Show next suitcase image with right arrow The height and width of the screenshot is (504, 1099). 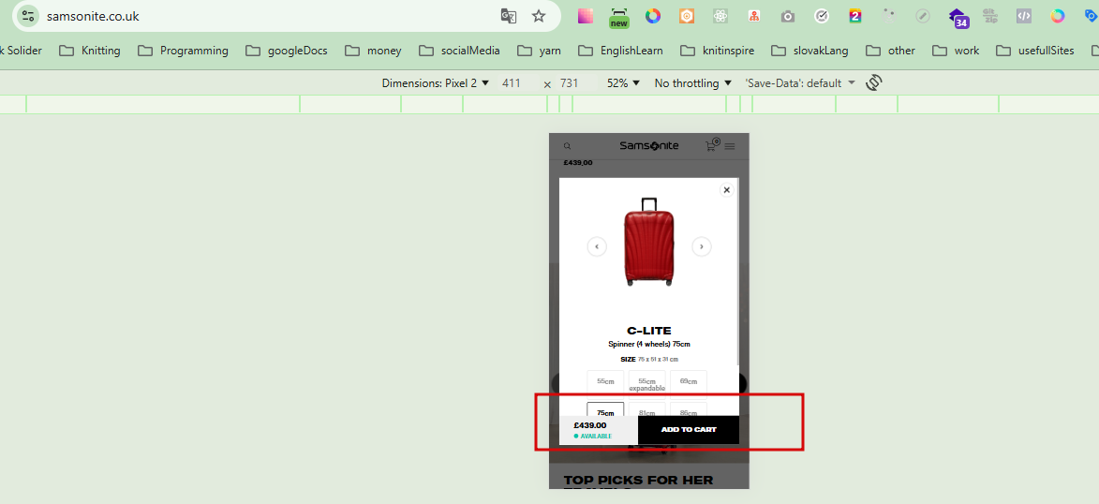[702, 246]
